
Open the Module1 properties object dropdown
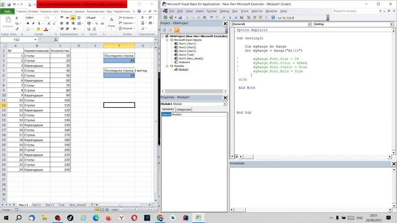click(225, 104)
